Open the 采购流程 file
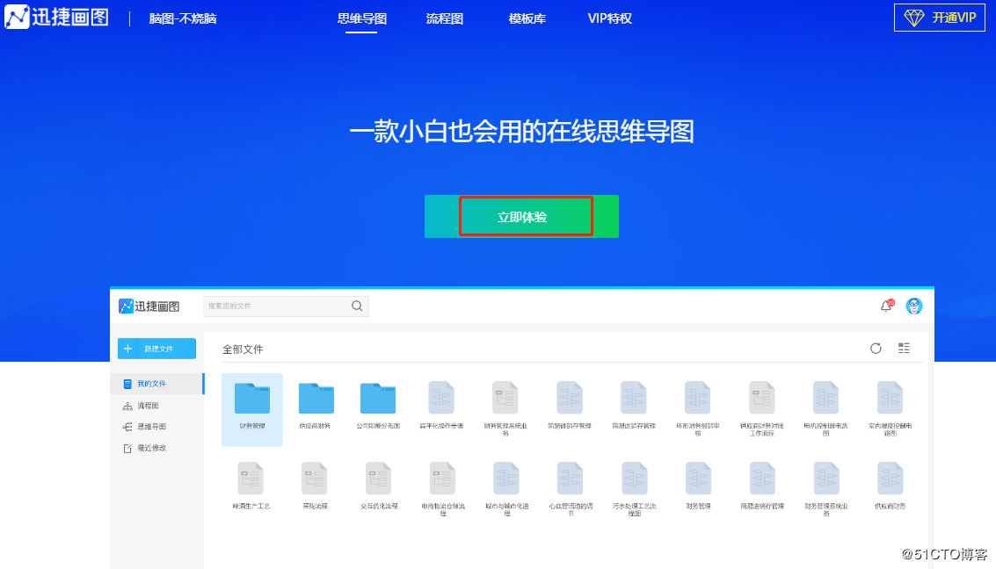 tap(315, 486)
